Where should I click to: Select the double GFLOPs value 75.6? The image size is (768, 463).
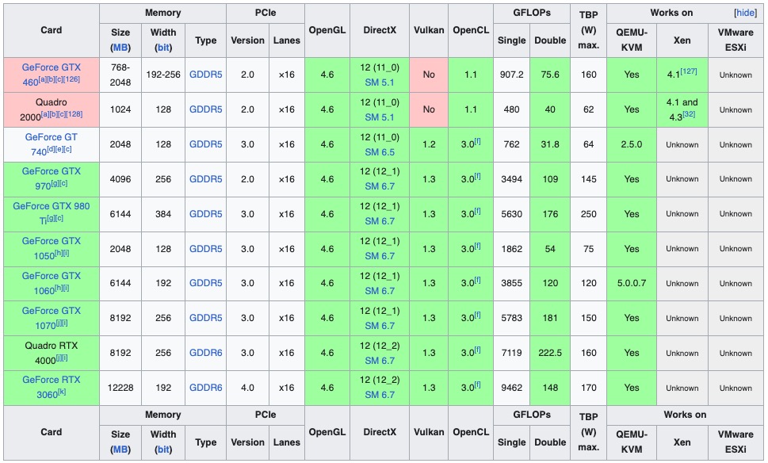tap(550, 75)
